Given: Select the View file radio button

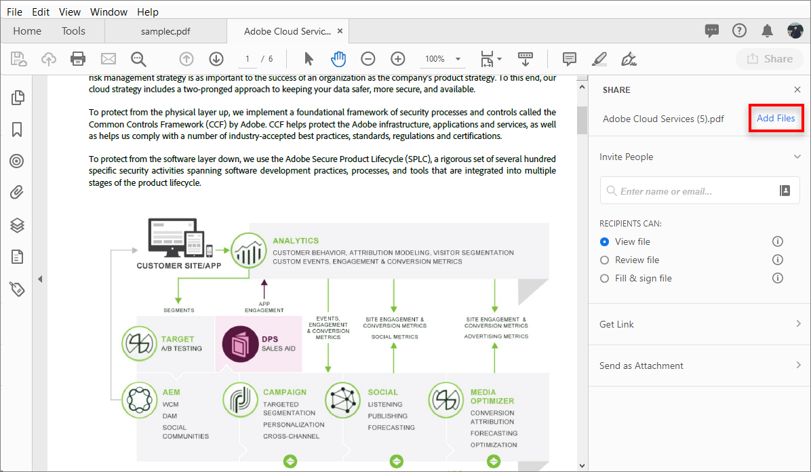Looking at the screenshot, I should click(604, 241).
